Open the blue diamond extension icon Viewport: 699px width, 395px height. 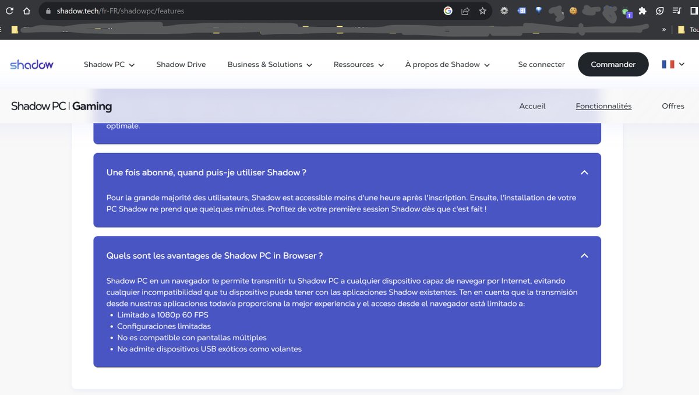(539, 10)
